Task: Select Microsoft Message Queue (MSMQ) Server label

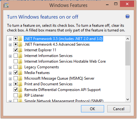Action: [x=59, y=78]
